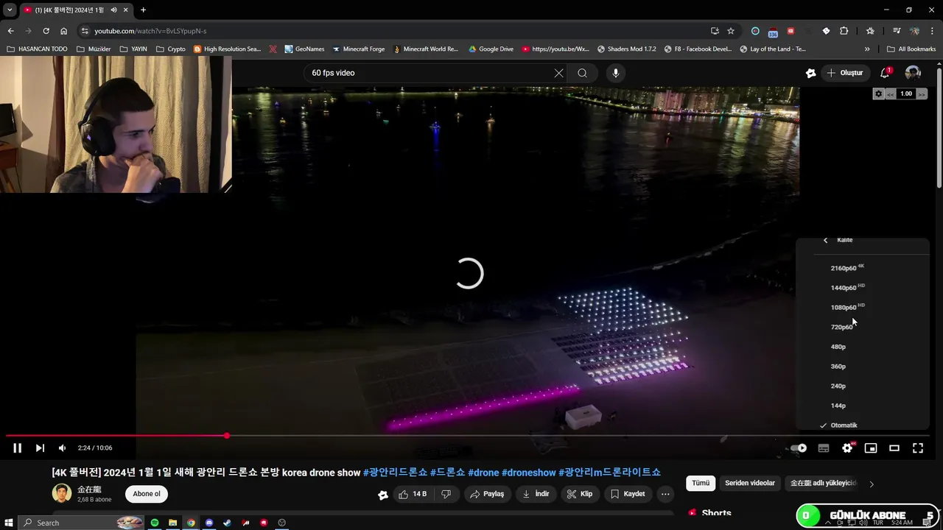Increase playback speed with >> button
Screen dimensions: 943x530
click(x=922, y=93)
